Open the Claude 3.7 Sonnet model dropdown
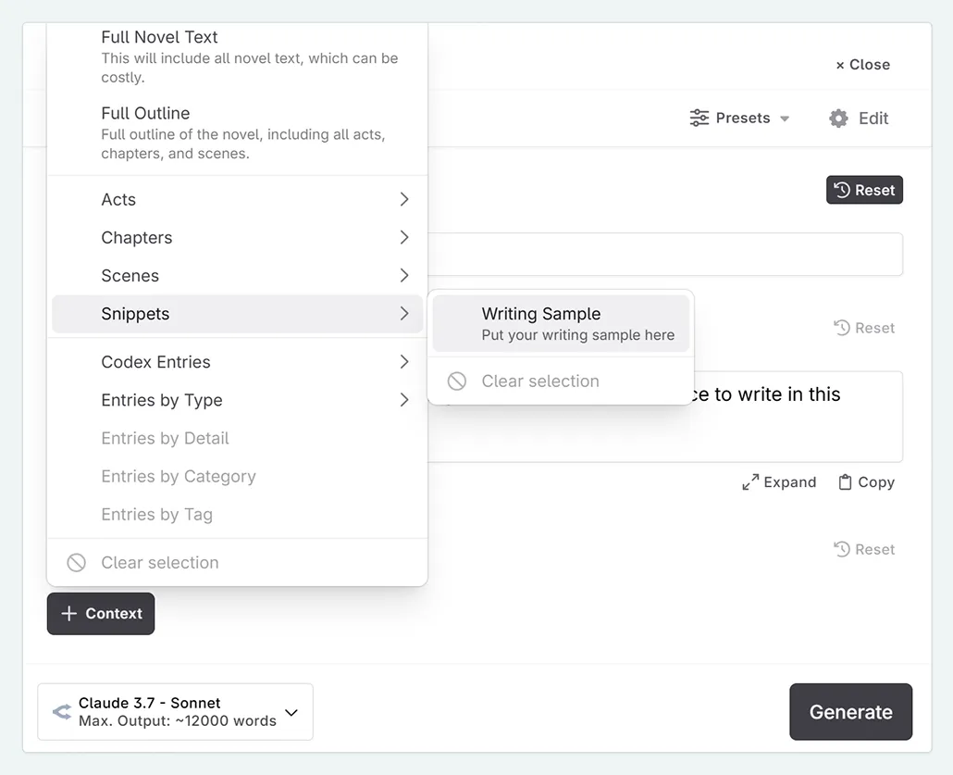The image size is (953, 775). (x=291, y=712)
